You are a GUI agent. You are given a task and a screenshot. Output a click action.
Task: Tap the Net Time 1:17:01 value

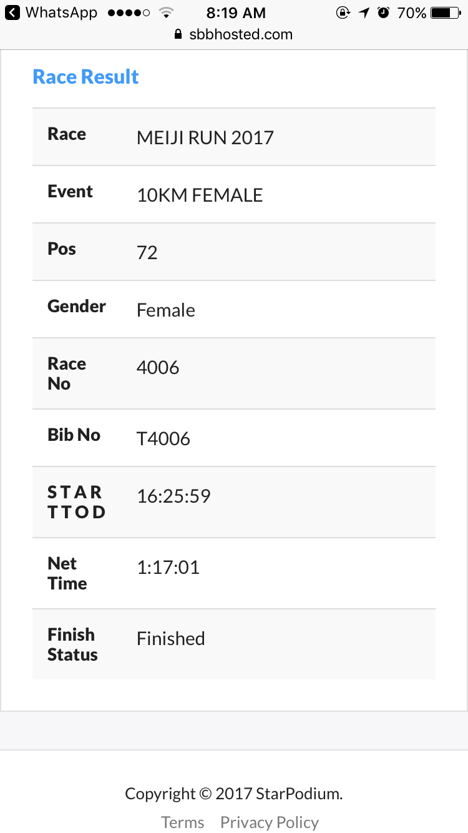(168, 568)
